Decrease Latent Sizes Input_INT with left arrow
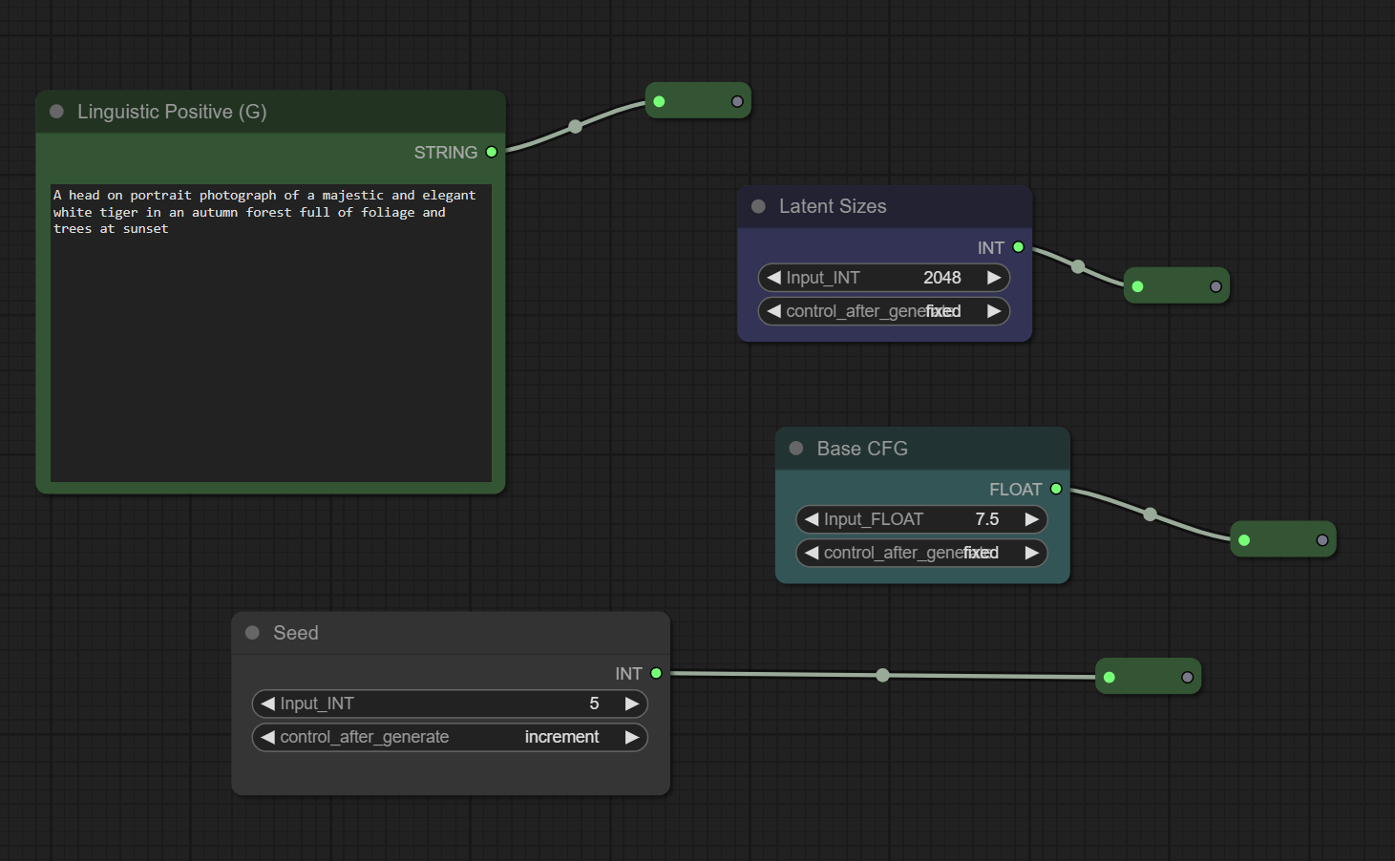Screen dimensions: 1395x861 coord(774,278)
